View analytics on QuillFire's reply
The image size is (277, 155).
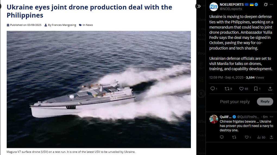pos(259,137)
